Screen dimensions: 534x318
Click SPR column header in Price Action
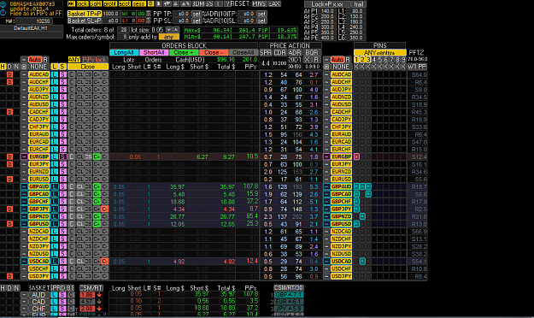[266, 52]
